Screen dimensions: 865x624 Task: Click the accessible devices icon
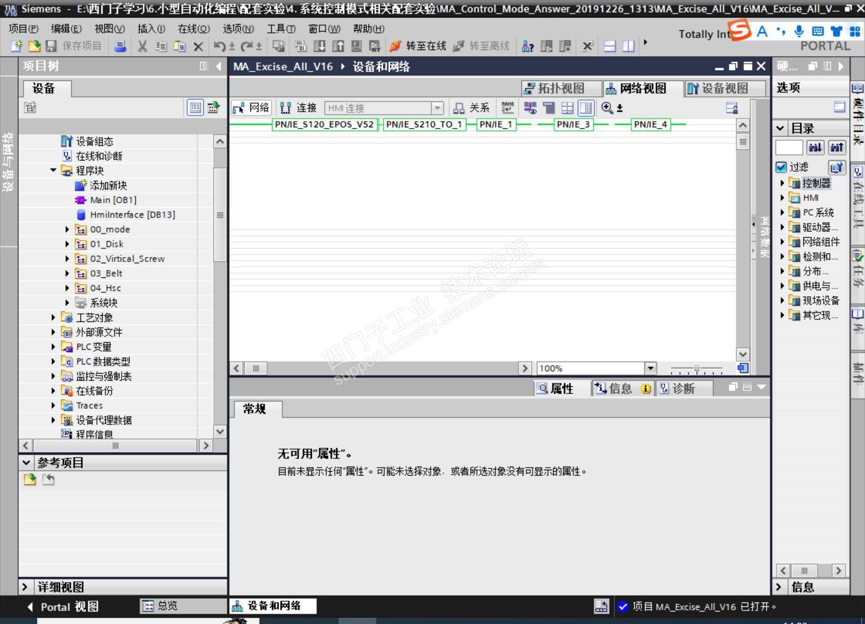click(x=528, y=46)
